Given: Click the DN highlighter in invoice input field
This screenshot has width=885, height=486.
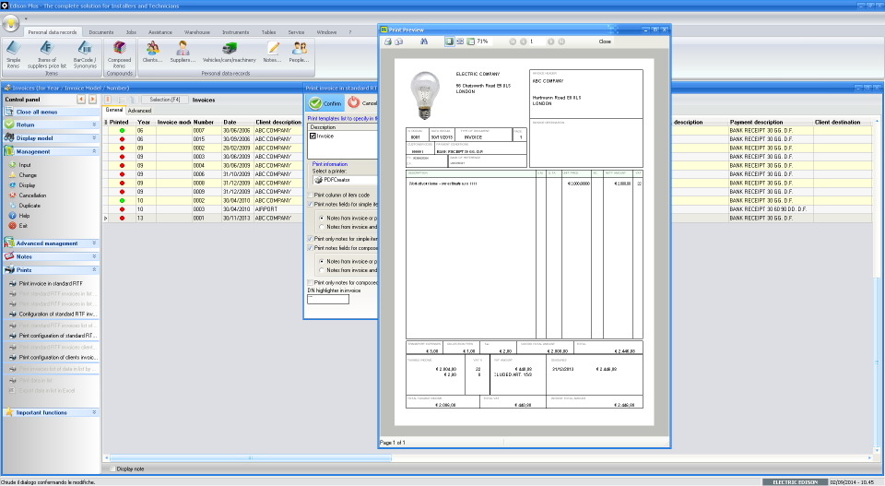Looking at the screenshot, I should pyautogui.click(x=328, y=299).
